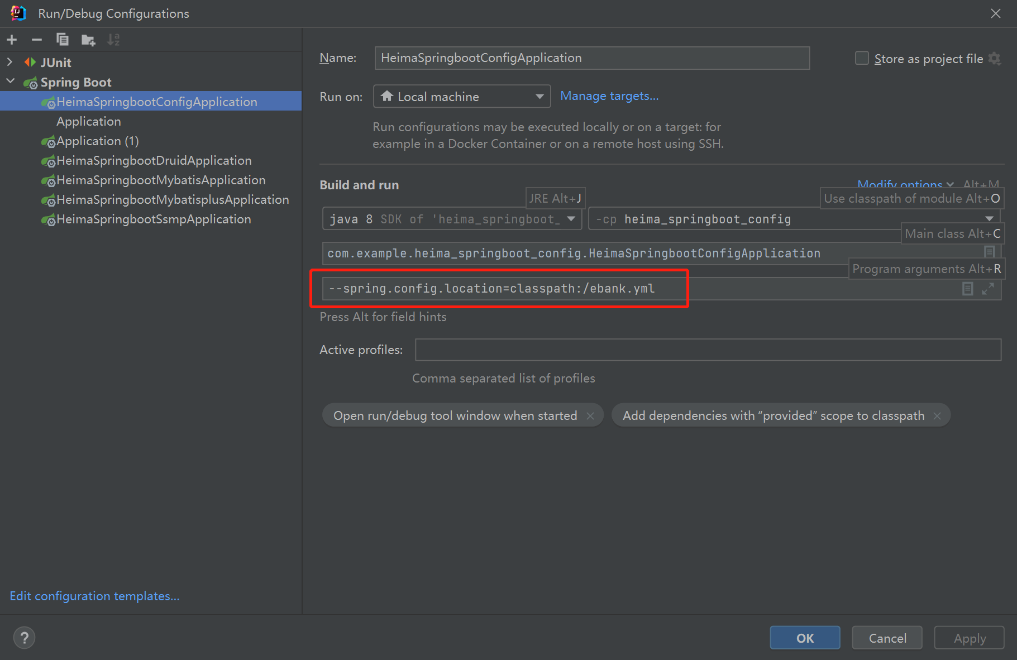This screenshot has width=1017, height=660.
Task: Open the help question mark icon
Action: (24, 638)
